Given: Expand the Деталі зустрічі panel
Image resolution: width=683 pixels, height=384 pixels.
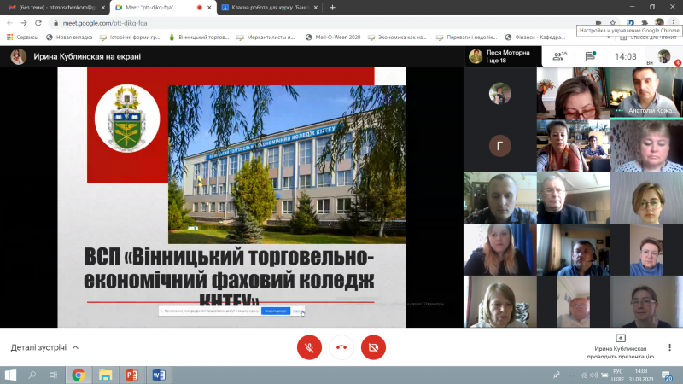Looking at the screenshot, I should 45,347.
